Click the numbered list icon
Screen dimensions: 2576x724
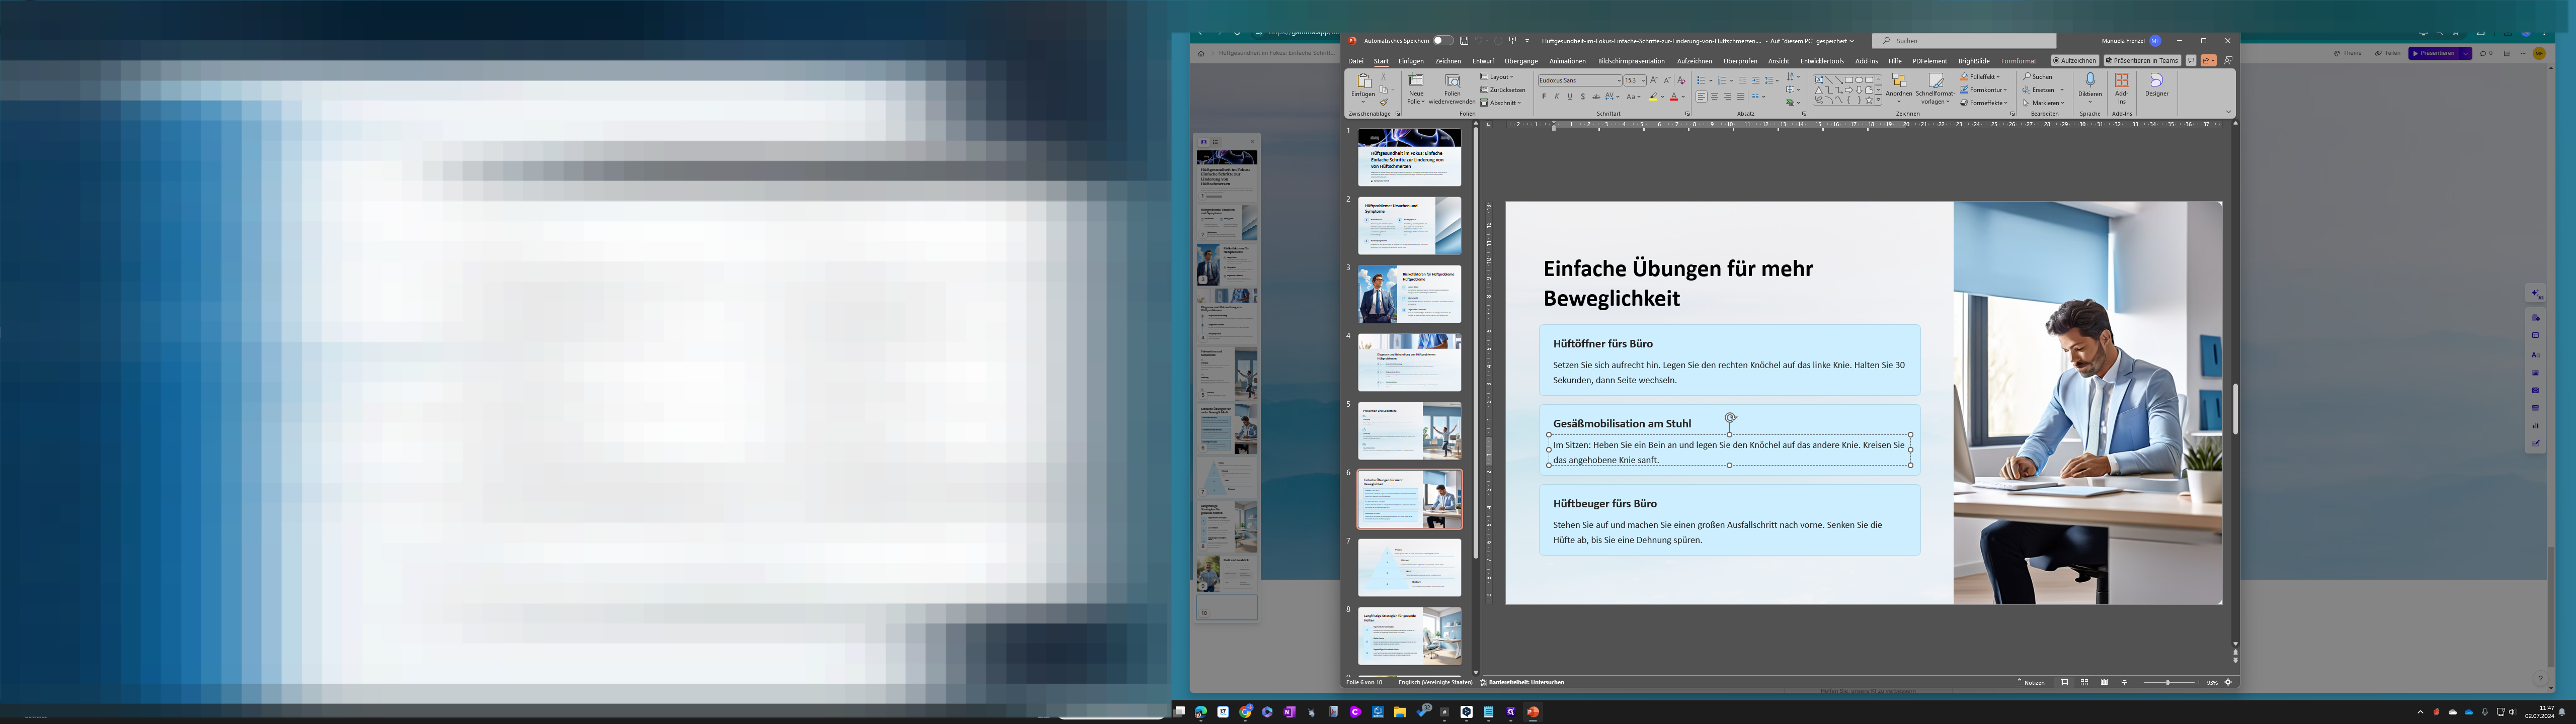tap(1722, 80)
